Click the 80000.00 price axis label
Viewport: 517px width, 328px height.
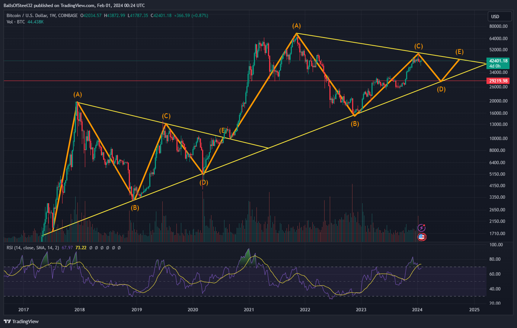[498, 26]
